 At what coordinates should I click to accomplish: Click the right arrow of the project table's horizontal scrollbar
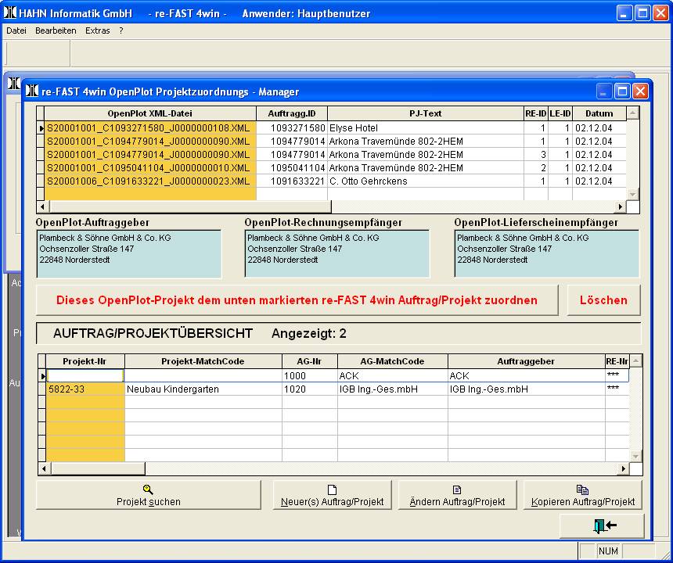coord(623,469)
